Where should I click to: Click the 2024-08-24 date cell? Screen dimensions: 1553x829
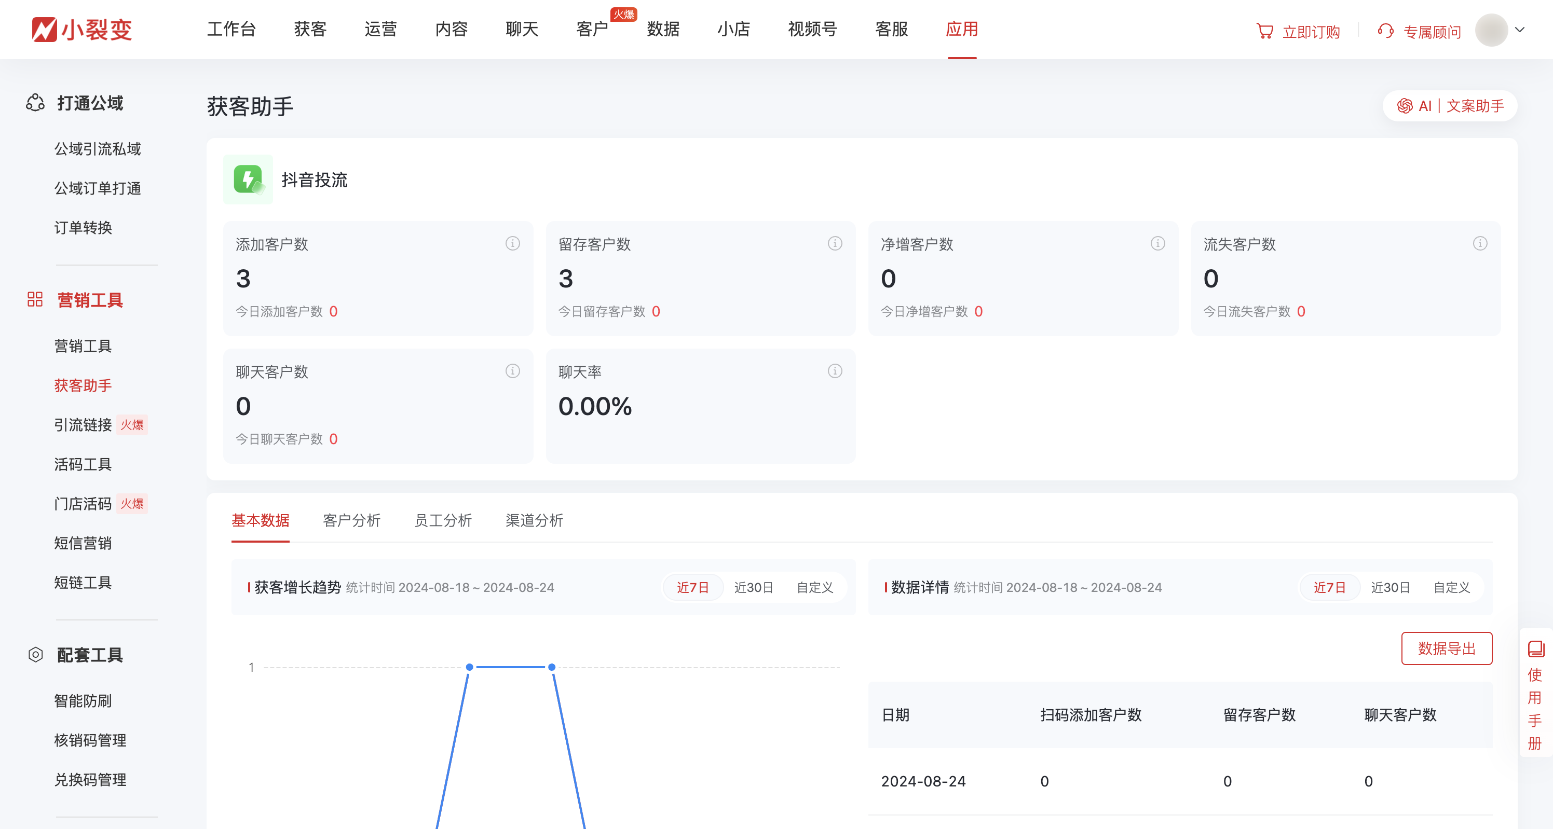pos(923,781)
